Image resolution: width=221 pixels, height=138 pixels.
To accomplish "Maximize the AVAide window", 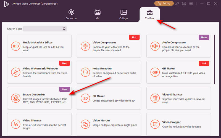I will pyautogui.click(x=209, y=4).
